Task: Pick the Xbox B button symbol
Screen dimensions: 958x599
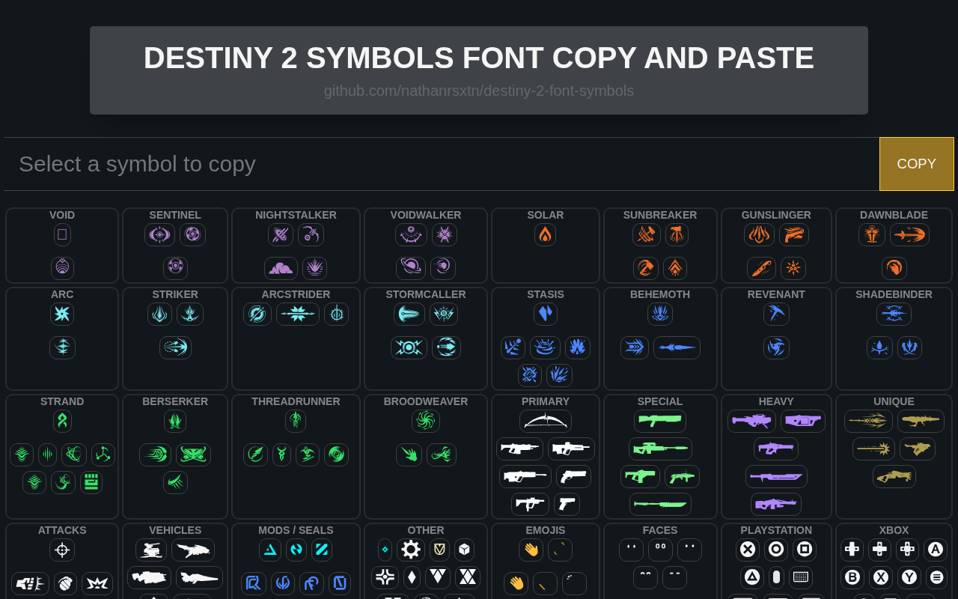Action: point(852,577)
